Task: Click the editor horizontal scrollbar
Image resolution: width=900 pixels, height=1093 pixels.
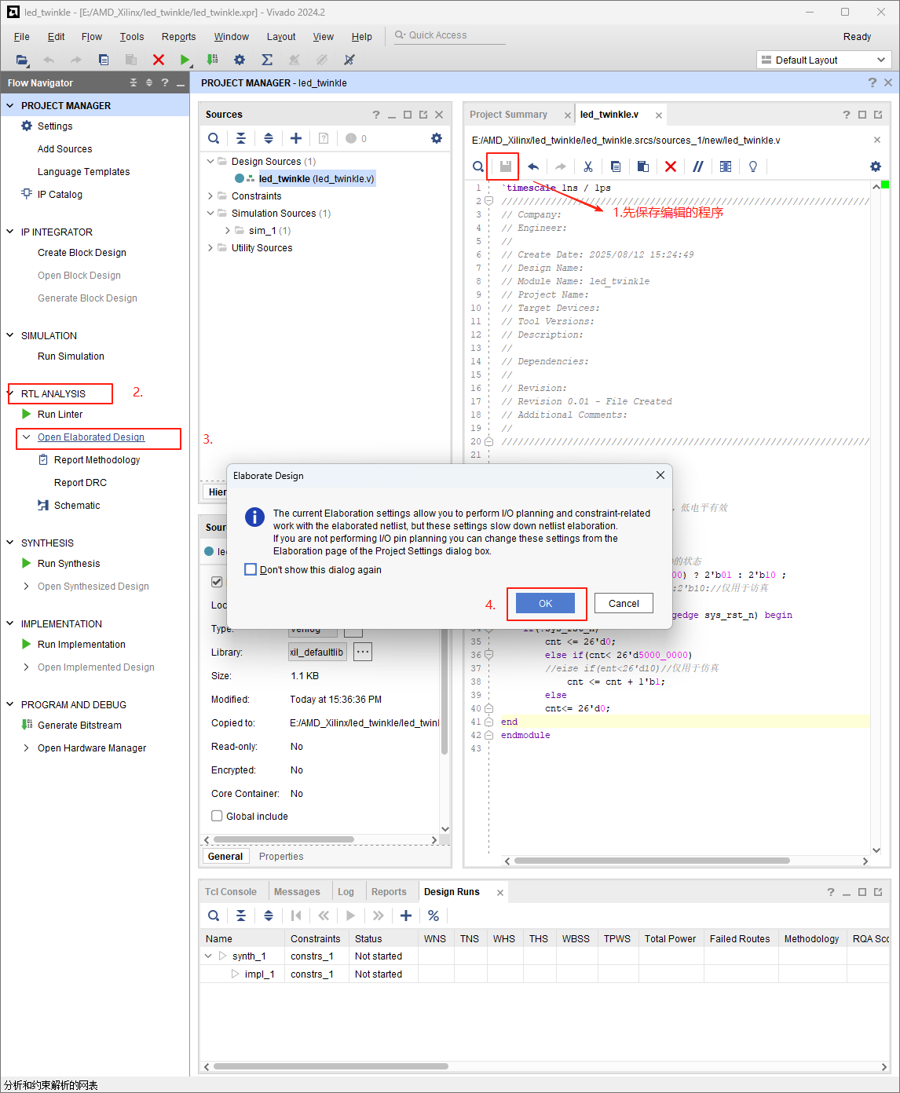Action: (x=651, y=861)
